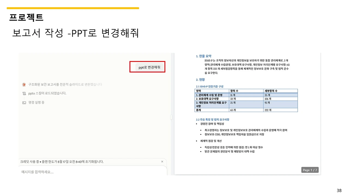Viewport: 349px width, 196px height.
Task: Select the '2.1 ISMS-P 인증기준 구성' subheading
Action: coord(210,86)
